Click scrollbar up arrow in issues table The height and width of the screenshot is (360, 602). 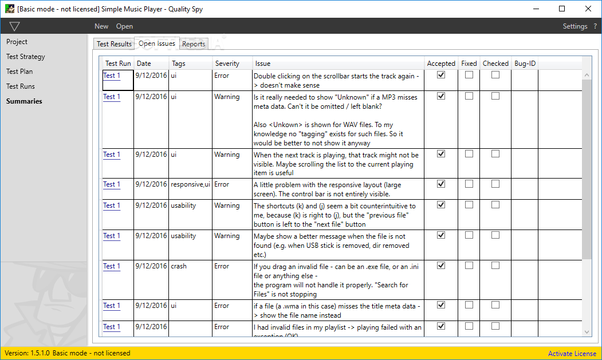pyautogui.click(x=587, y=75)
